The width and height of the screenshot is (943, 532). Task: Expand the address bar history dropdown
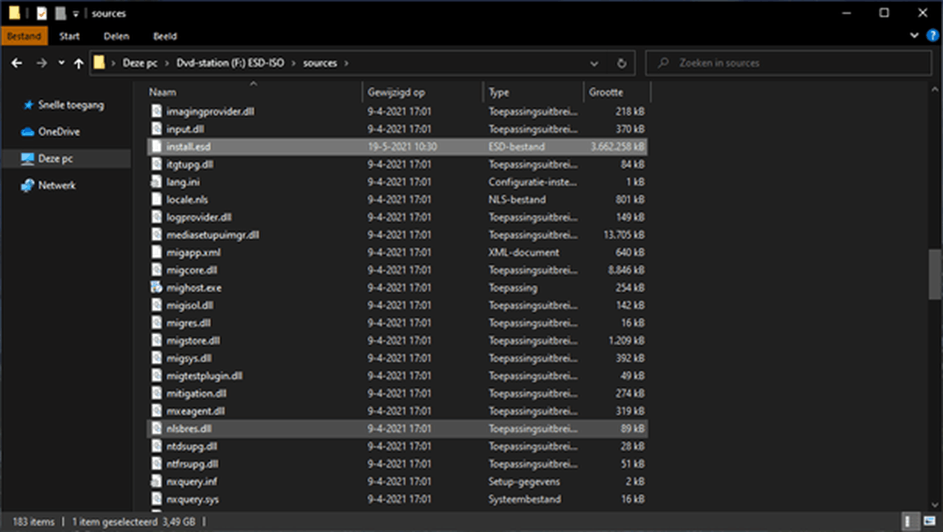click(x=594, y=63)
